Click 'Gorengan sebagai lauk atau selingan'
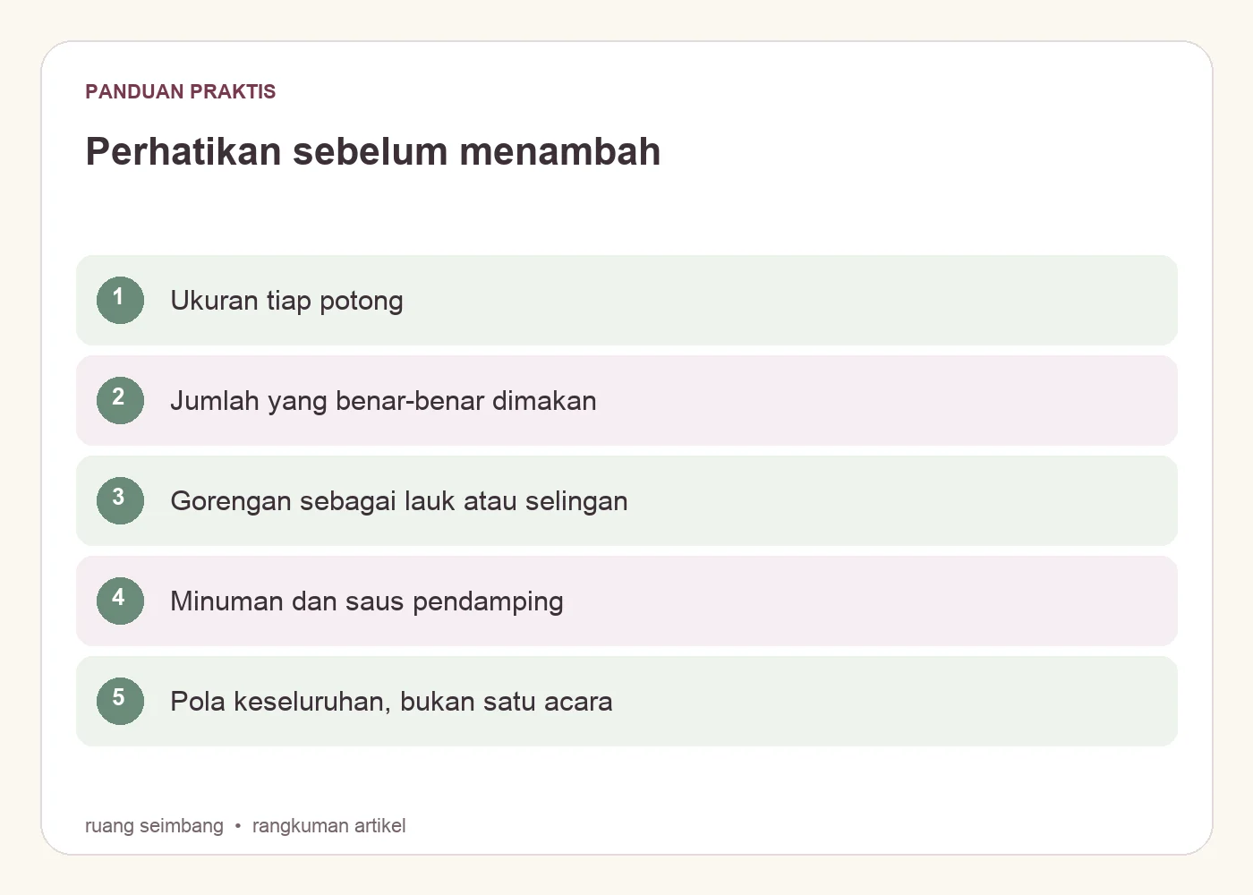The width and height of the screenshot is (1253, 895). [x=399, y=501]
